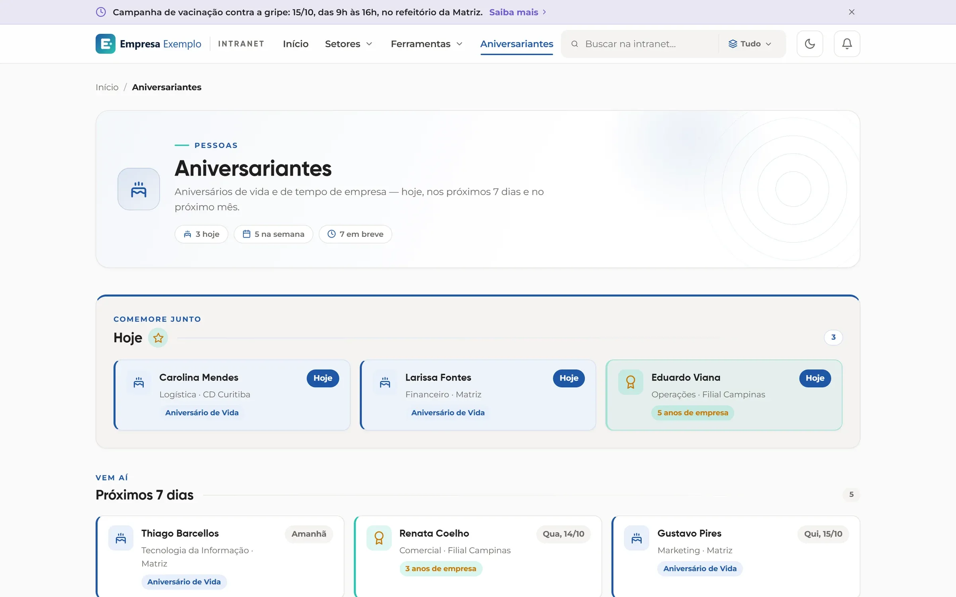The height and width of the screenshot is (597, 956).
Task: Click Aniversário de Vida tag on Gustavo Pires
Action: (700, 568)
